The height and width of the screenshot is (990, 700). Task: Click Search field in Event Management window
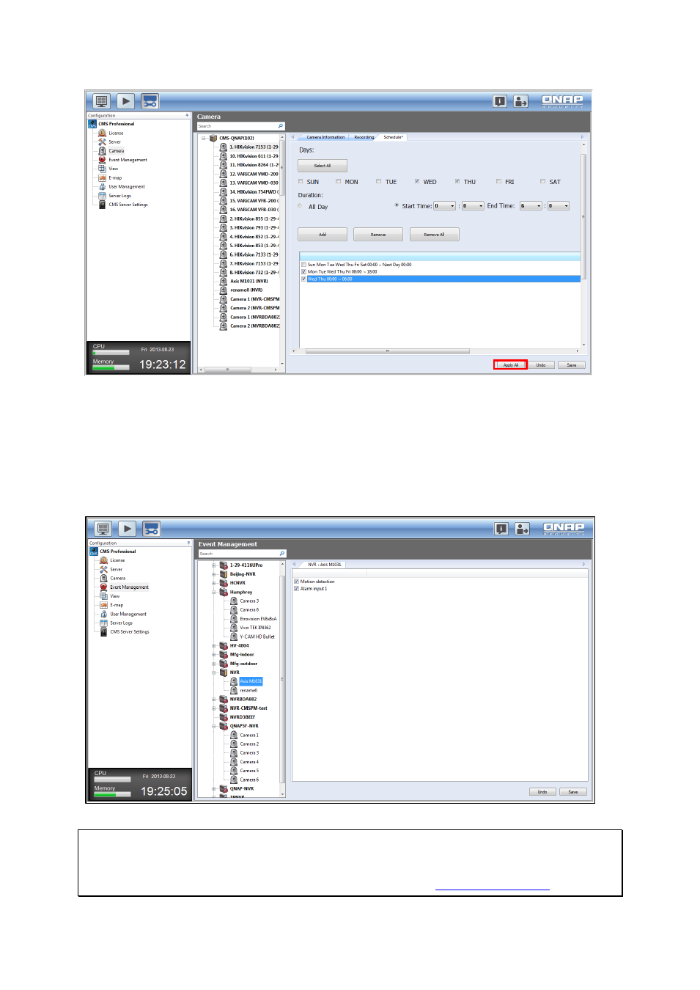click(x=238, y=554)
